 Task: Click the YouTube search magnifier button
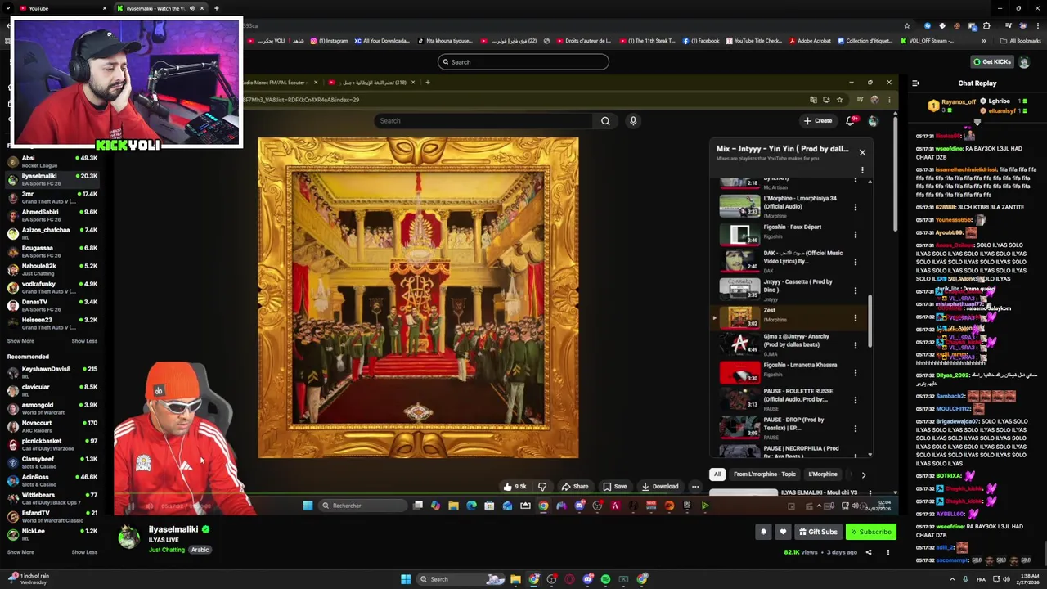click(605, 121)
